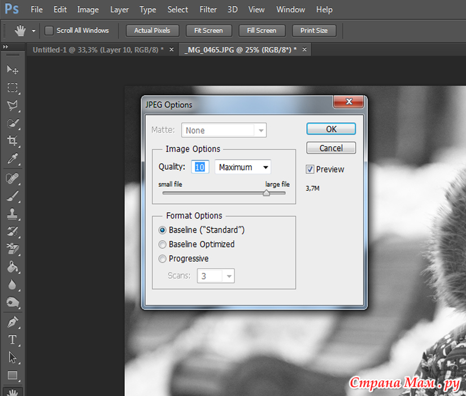
Task: Click the quality slider handle
Action: pos(266,193)
